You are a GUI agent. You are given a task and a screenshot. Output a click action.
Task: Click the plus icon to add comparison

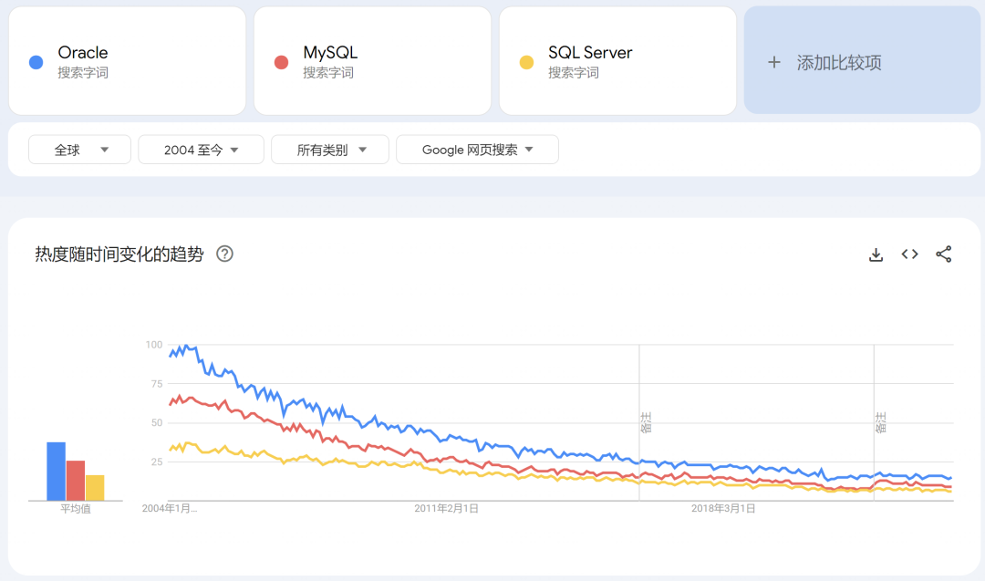tap(774, 62)
